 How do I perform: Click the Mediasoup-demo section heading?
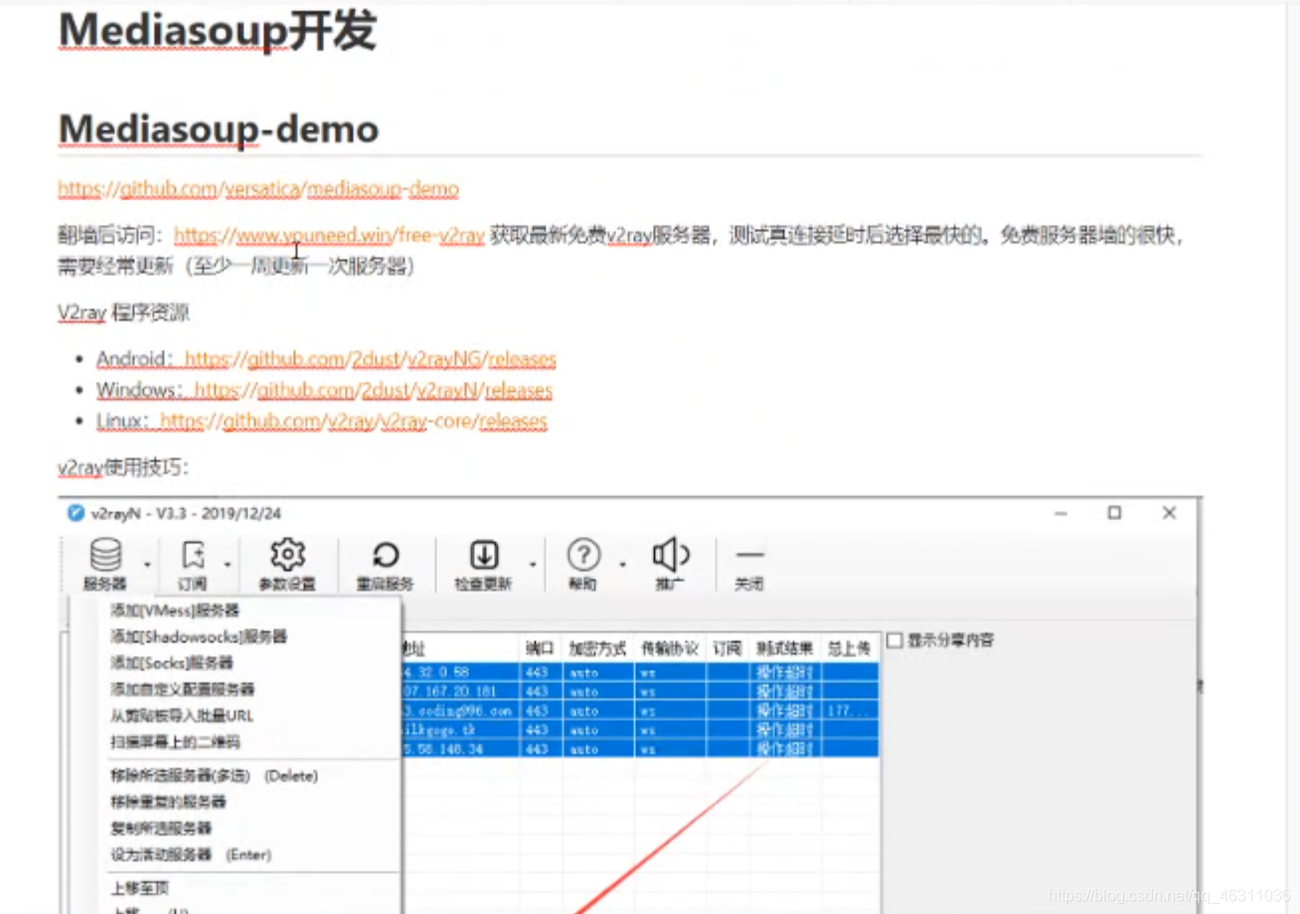(x=219, y=129)
